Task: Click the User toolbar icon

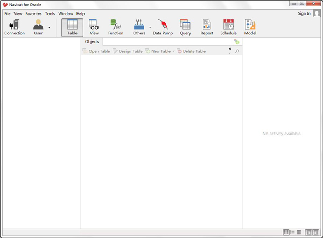Action: pos(38,27)
